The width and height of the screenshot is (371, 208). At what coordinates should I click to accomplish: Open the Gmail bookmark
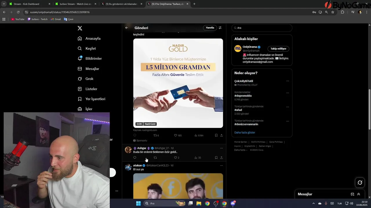(56, 19)
